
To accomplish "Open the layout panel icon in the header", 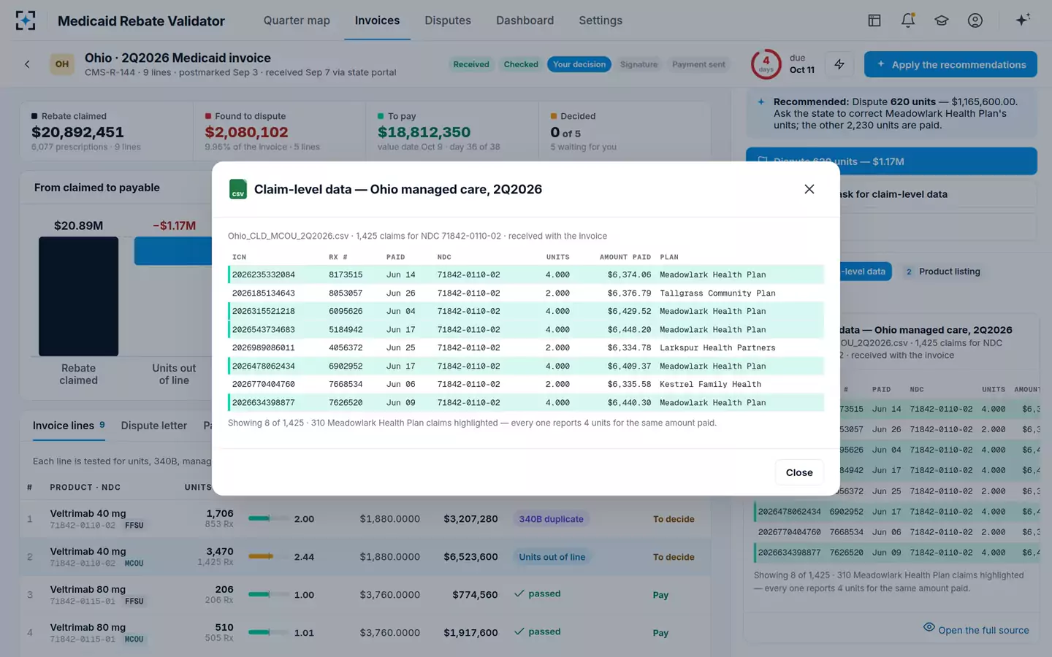I will click(874, 20).
